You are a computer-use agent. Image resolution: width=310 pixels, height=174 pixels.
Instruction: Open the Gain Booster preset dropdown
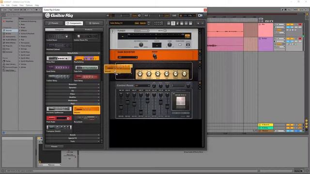pos(127,57)
